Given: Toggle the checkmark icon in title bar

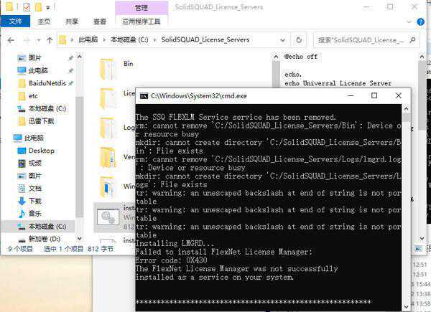Looking at the screenshot, I should pos(27,7).
